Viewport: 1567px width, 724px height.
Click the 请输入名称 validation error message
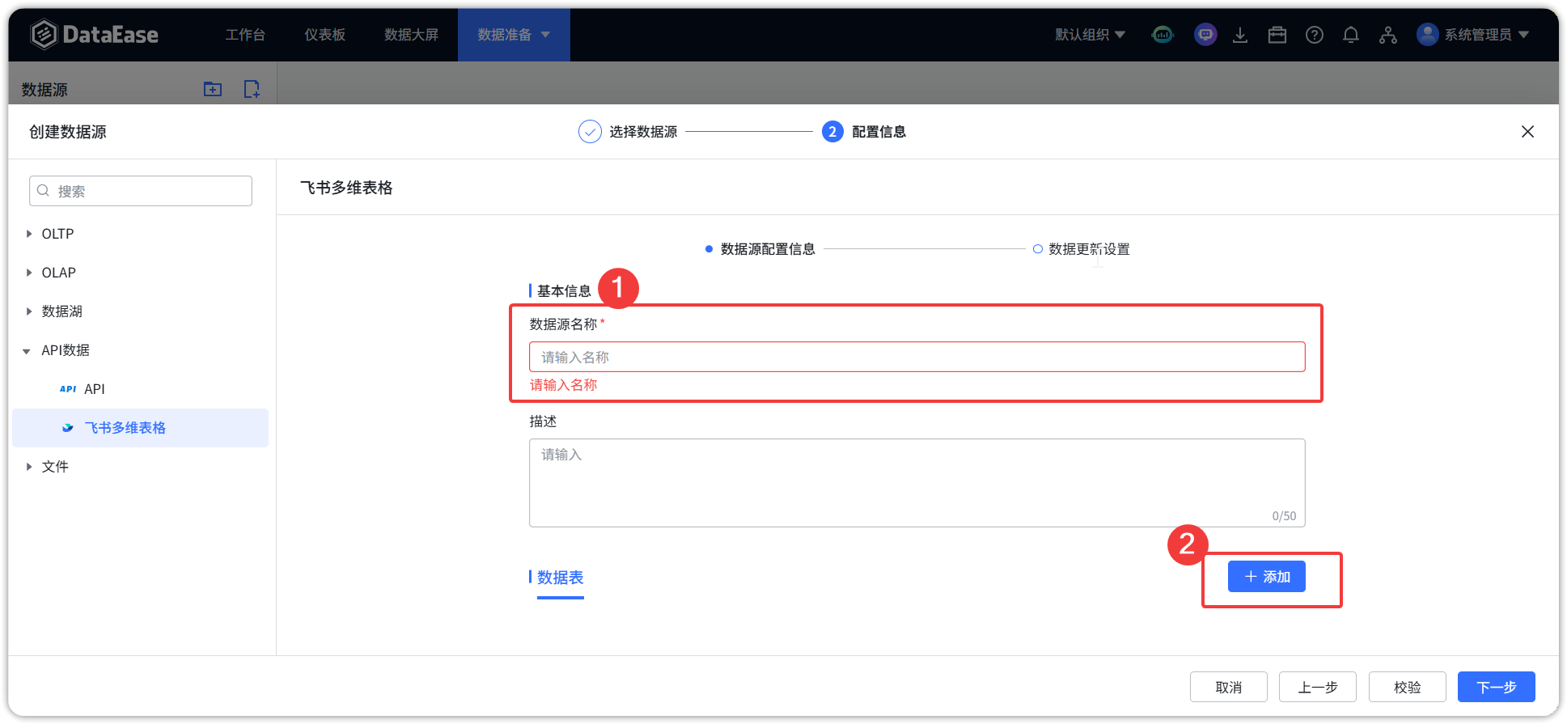[563, 385]
